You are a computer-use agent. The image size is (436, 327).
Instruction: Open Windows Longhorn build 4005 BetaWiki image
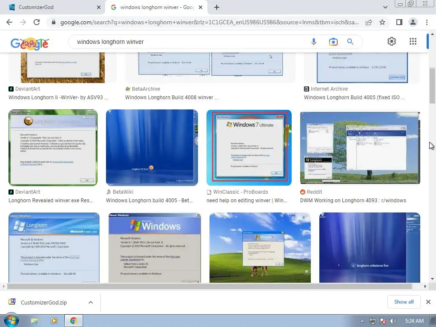coord(152,148)
